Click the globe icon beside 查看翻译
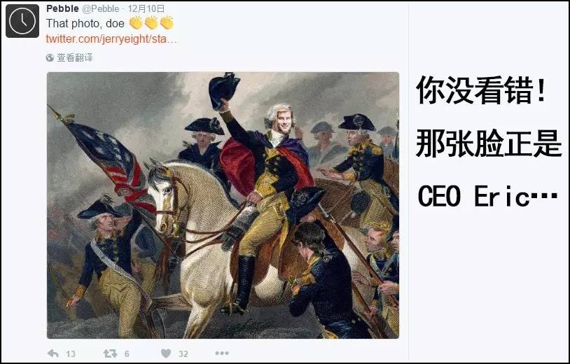Screen dimensions: 570x364 coord(50,58)
